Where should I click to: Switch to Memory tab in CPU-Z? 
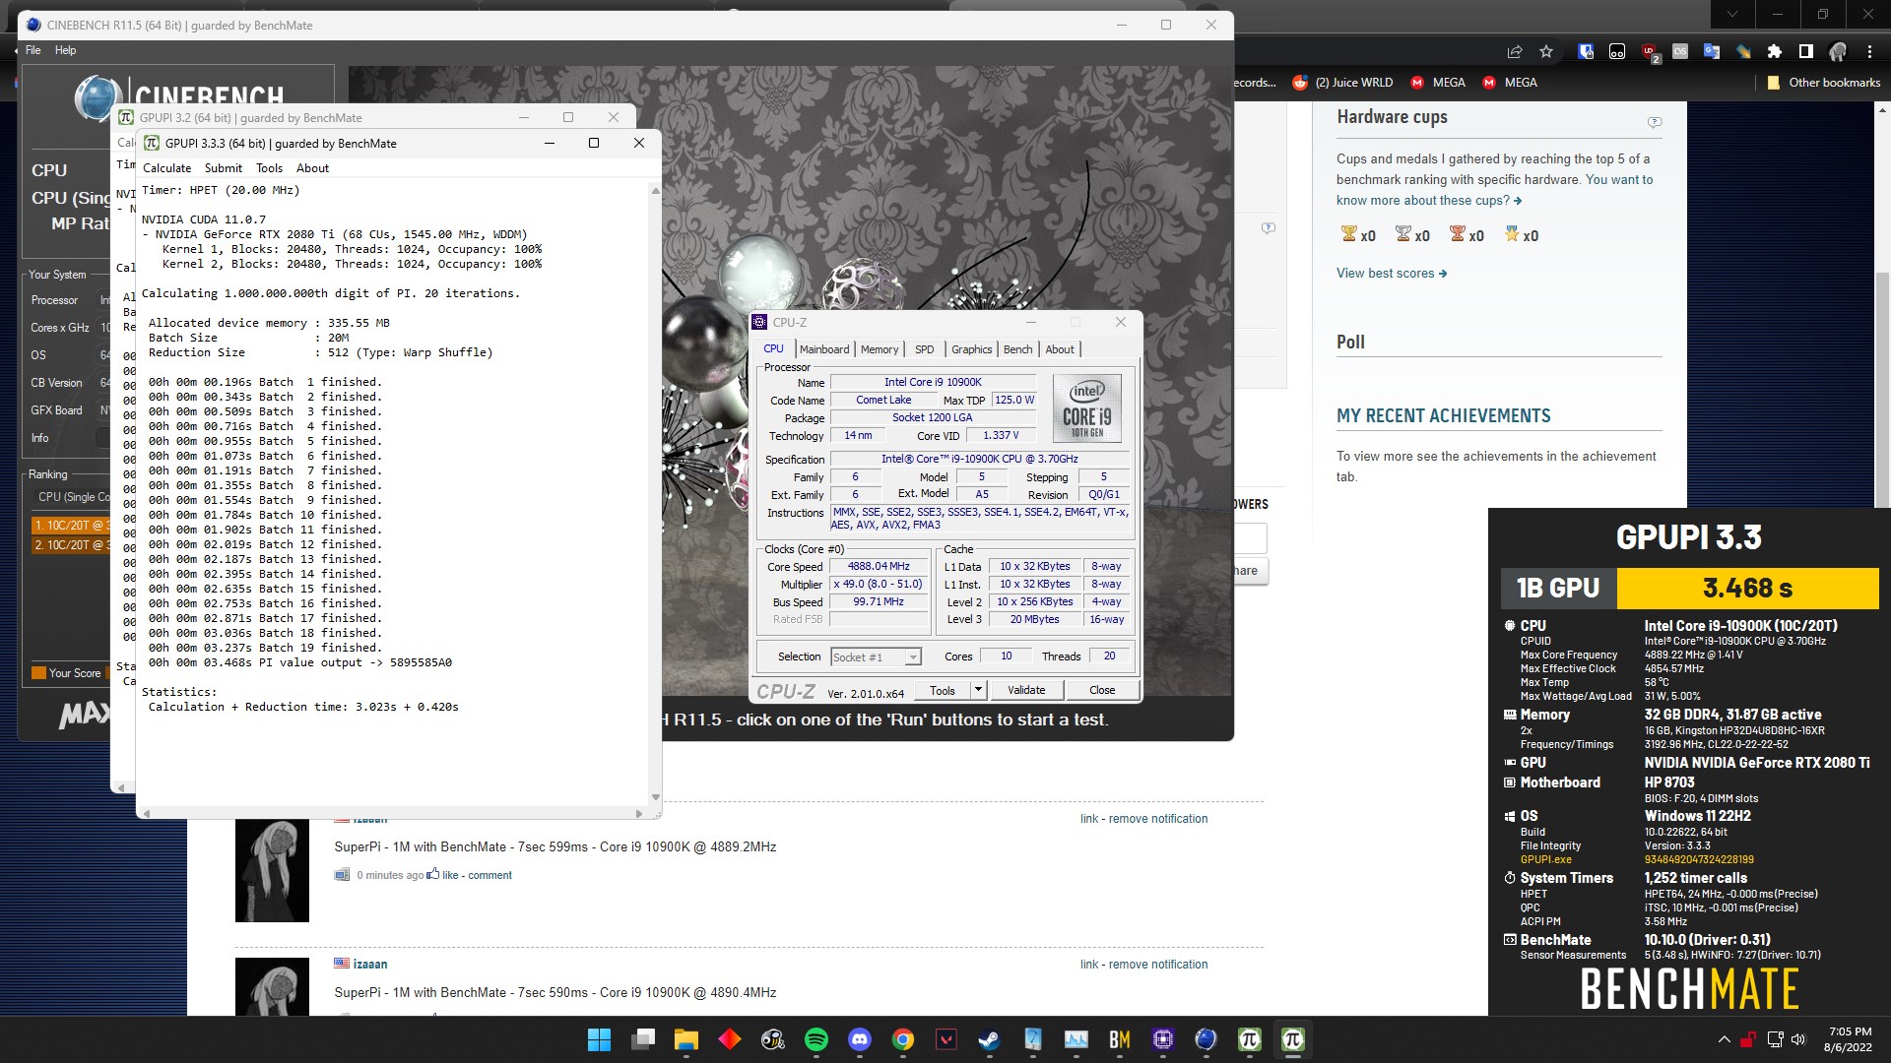[880, 349]
